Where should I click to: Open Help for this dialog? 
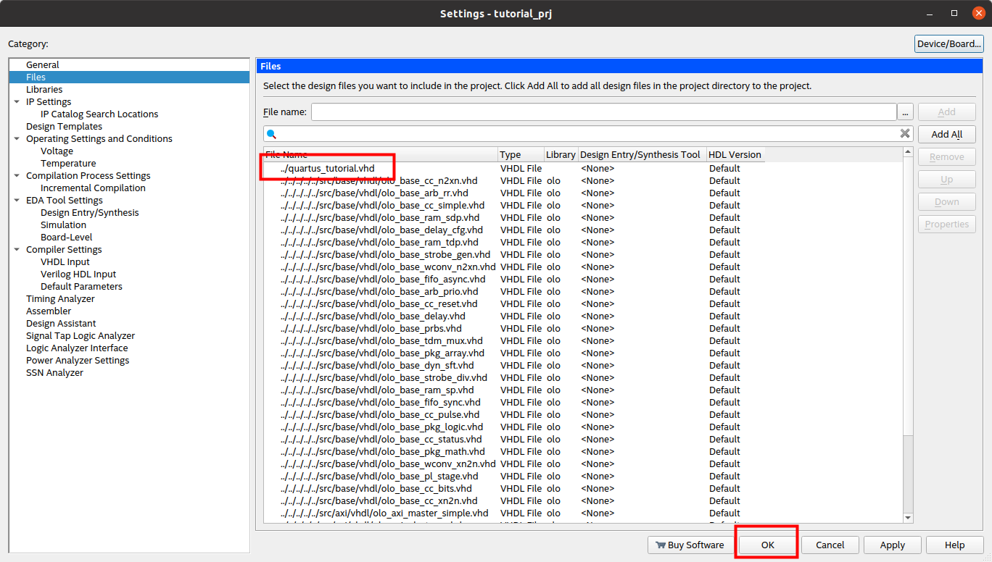[x=955, y=545]
